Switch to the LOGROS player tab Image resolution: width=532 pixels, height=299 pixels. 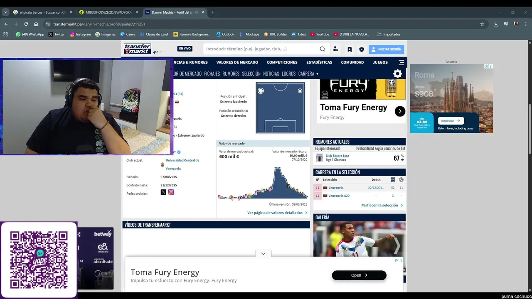(x=288, y=74)
